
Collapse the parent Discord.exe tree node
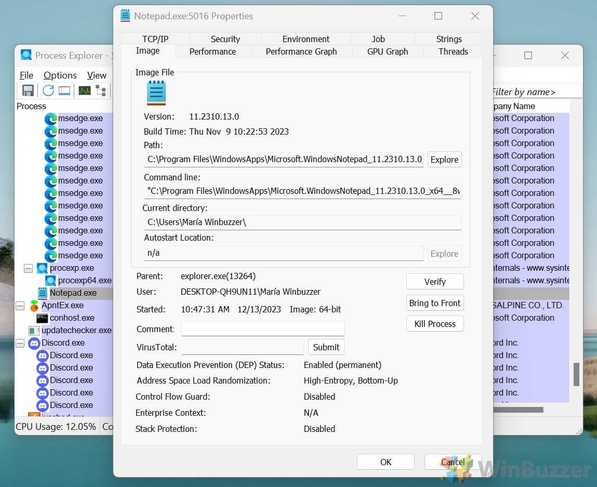coord(20,343)
